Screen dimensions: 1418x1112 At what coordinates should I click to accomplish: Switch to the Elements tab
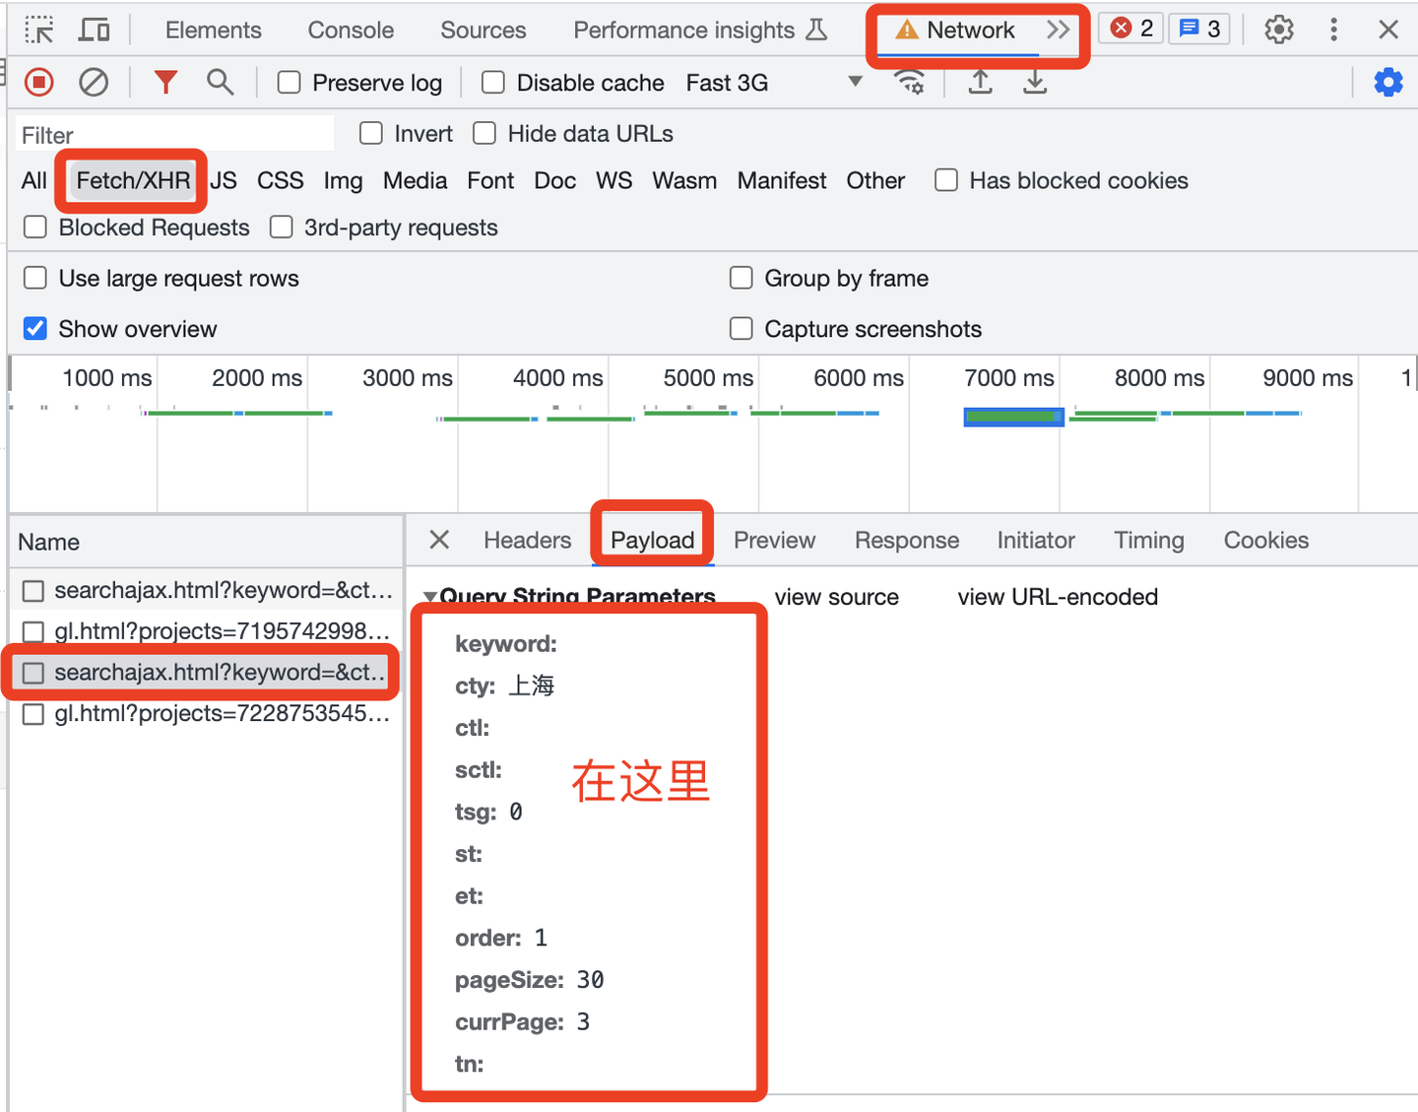coord(214,31)
